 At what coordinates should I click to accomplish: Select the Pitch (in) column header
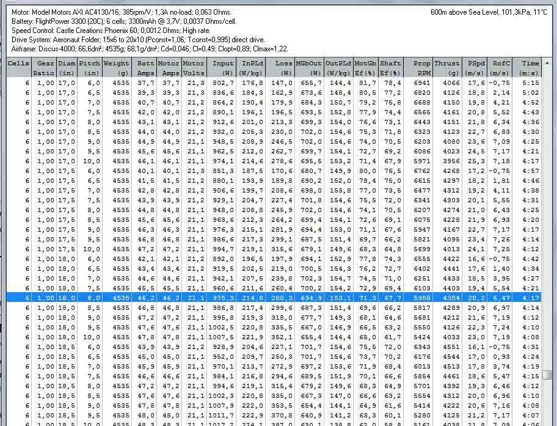(x=89, y=67)
